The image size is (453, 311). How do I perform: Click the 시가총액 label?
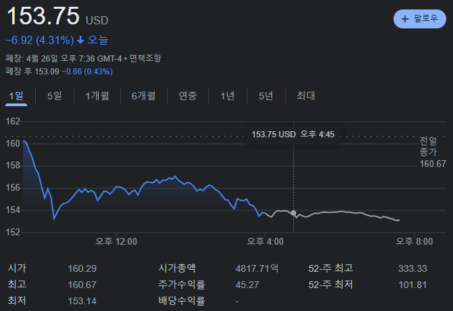click(x=177, y=268)
